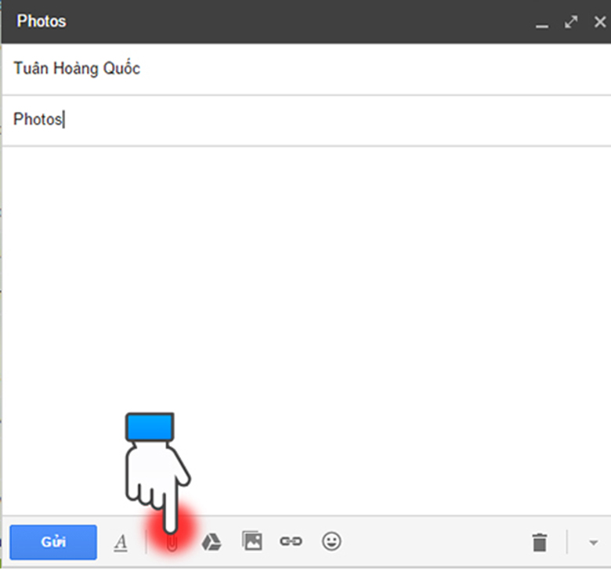Open the emoji picker smiley icon
611x571 pixels.
click(x=332, y=541)
